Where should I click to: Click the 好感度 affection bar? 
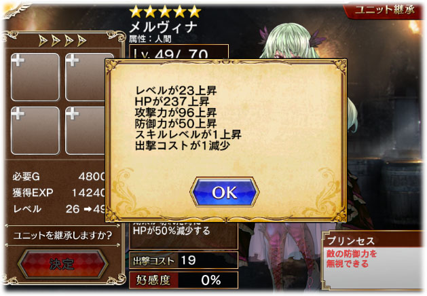click(x=183, y=280)
